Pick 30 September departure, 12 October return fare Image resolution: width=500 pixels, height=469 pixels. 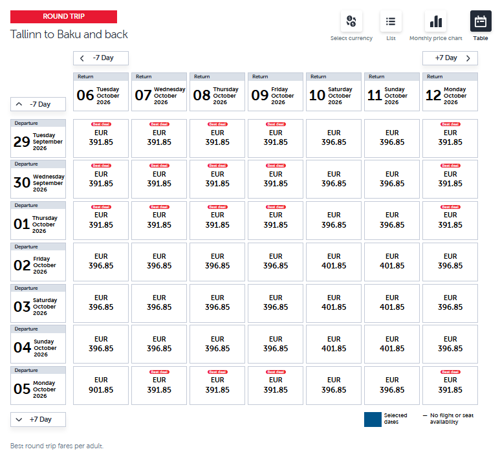coord(450,179)
